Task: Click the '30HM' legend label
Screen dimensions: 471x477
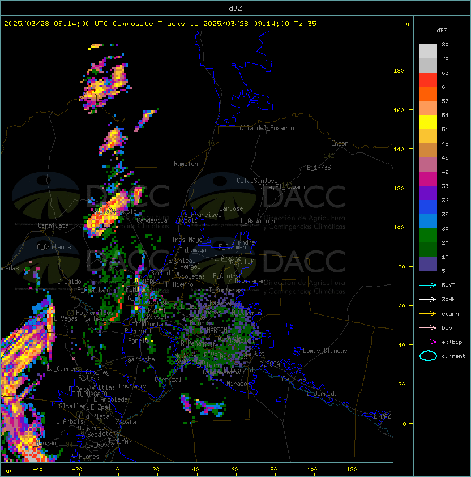Action: click(448, 299)
